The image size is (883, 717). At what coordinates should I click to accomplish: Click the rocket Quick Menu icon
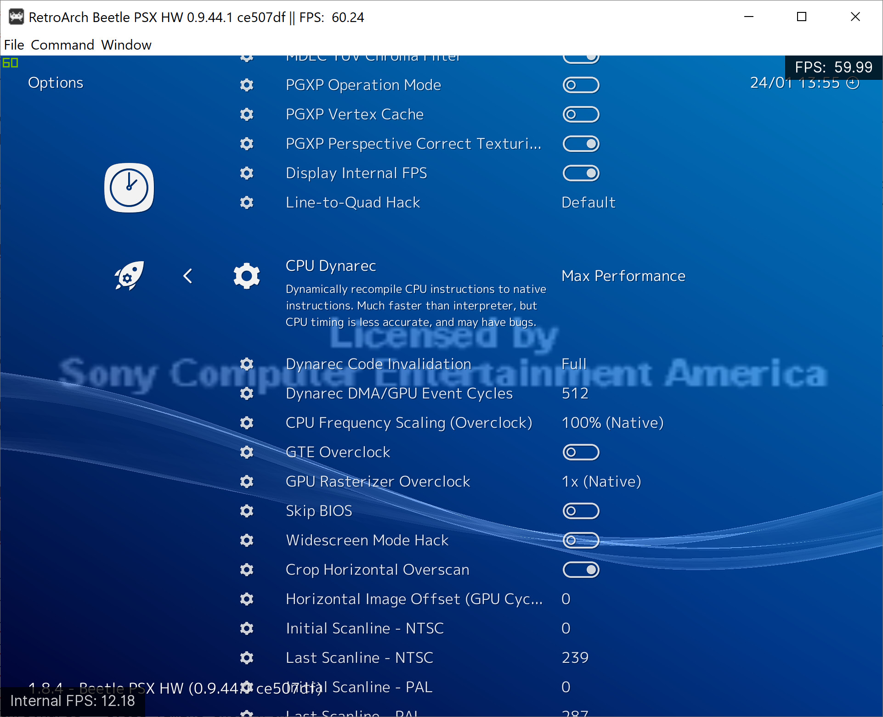click(x=129, y=276)
